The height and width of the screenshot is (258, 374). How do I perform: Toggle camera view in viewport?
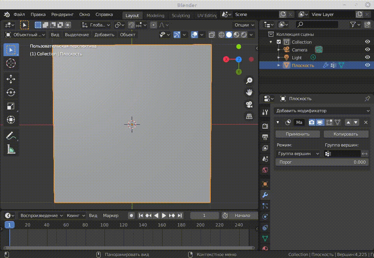click(x=249, y=104)
